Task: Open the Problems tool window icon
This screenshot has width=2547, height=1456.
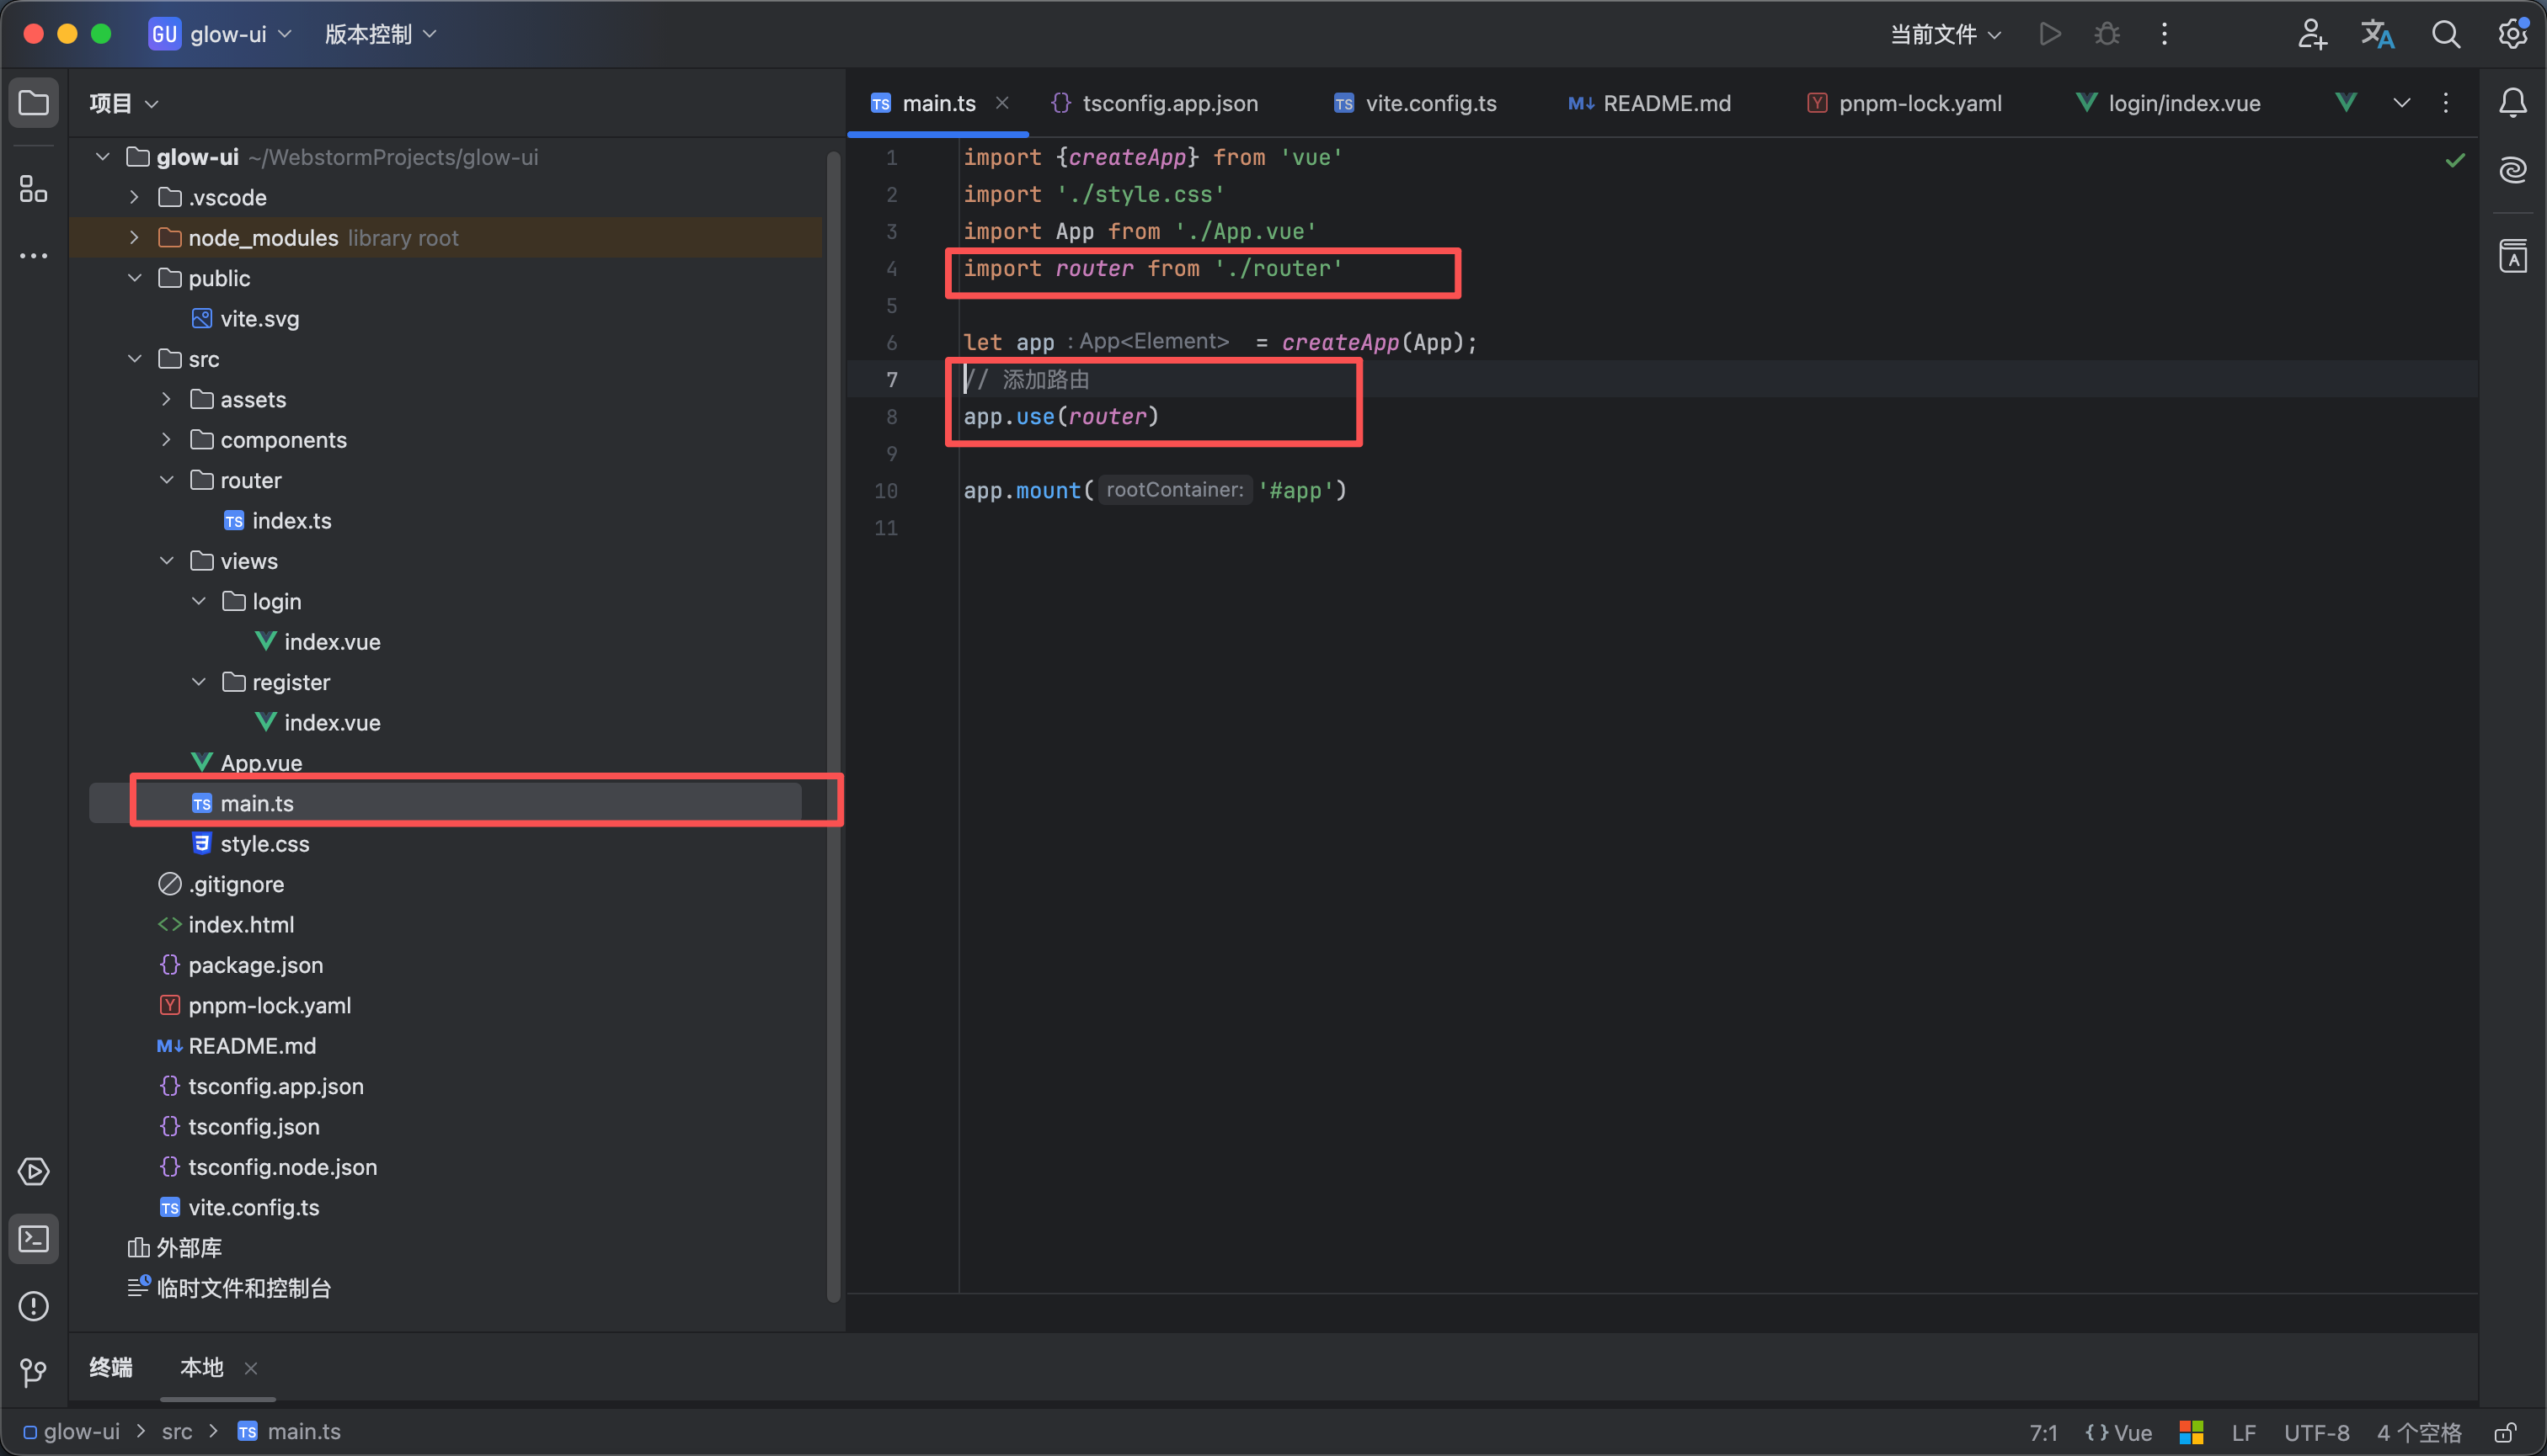Action: click(x=33, y=1306)
